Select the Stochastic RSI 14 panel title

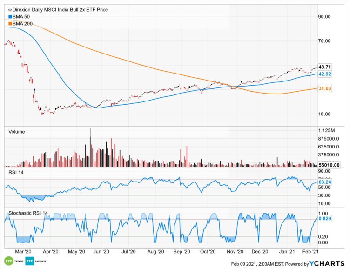point(28,214)
